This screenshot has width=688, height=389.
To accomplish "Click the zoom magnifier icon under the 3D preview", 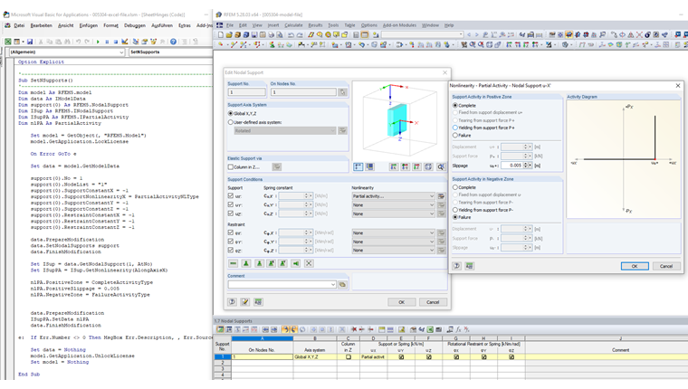I will coord(441,167).
